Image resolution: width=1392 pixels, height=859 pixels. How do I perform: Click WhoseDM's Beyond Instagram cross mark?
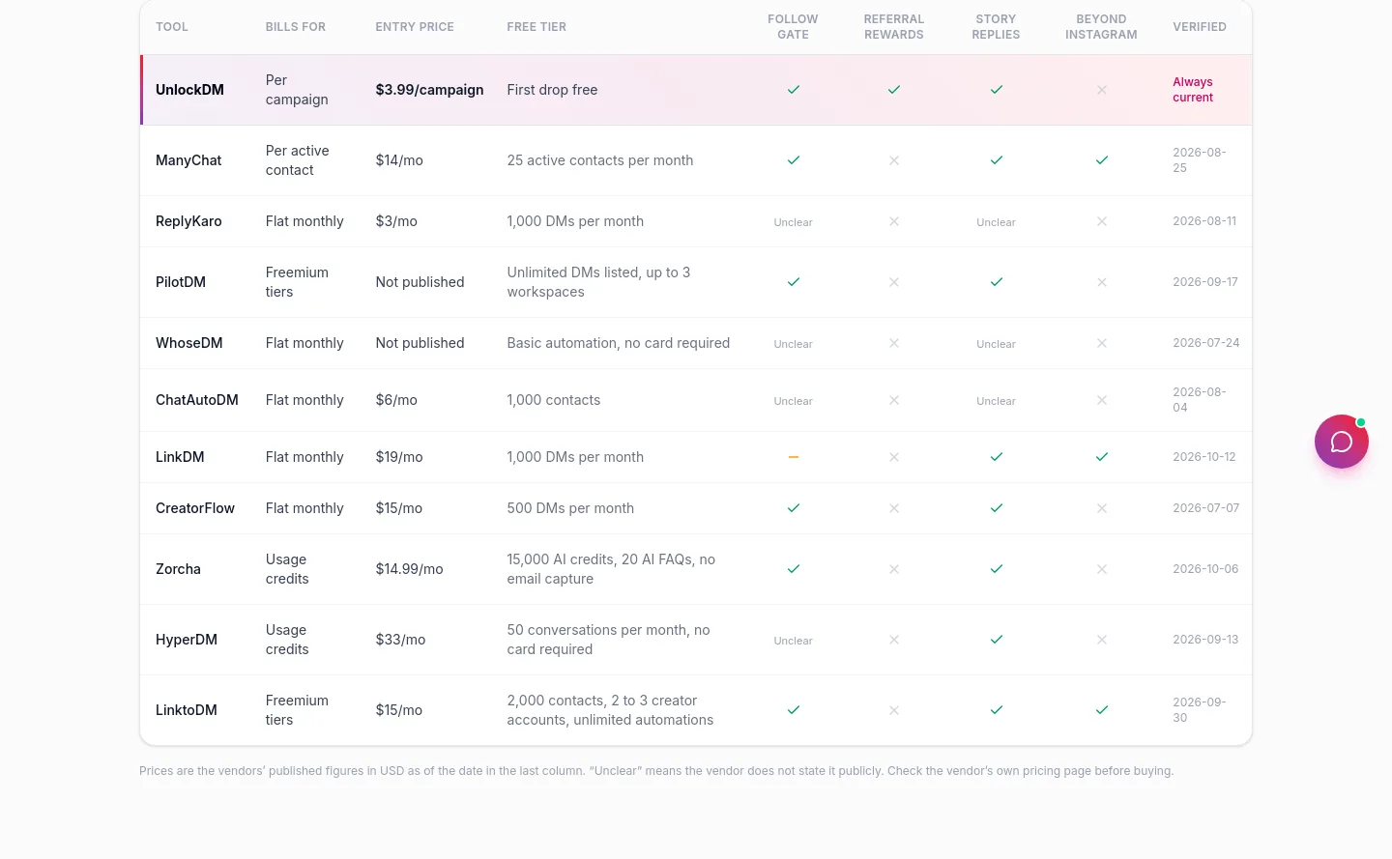[x=1102, y=343]
